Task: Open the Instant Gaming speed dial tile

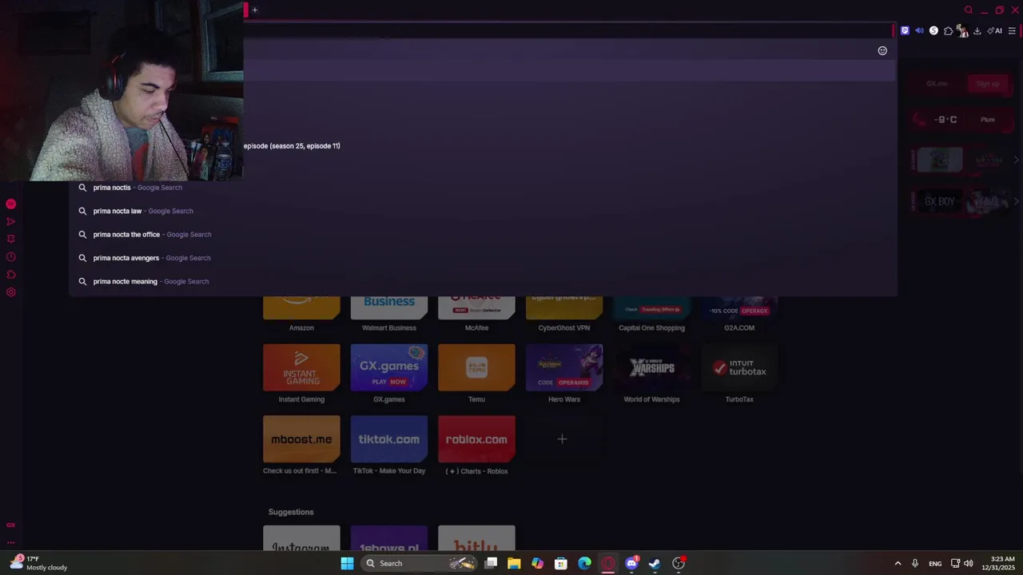Action: click(x=301, y=367)
